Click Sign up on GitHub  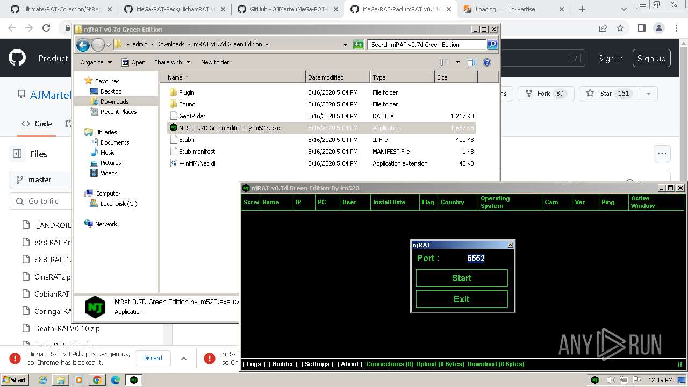click(651, 59)
